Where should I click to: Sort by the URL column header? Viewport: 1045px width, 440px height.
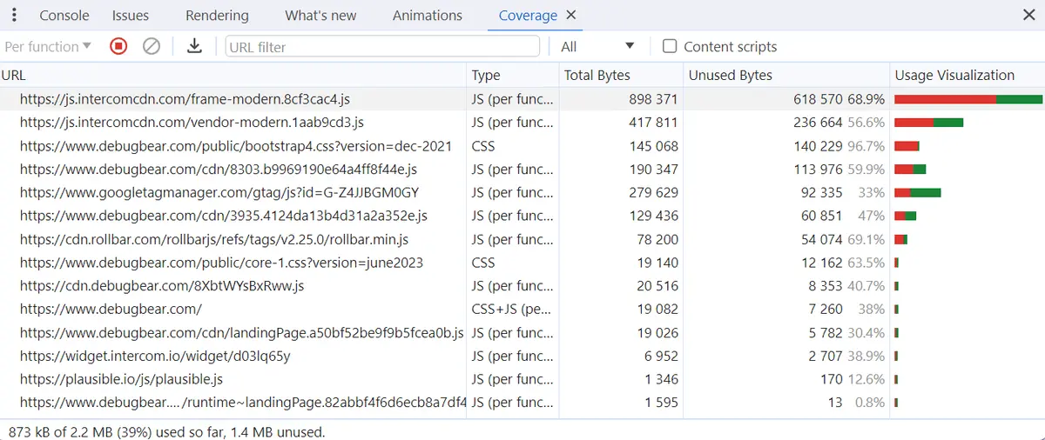coord(233,75)
